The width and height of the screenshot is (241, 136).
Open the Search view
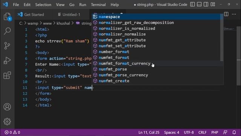(7, 31)
